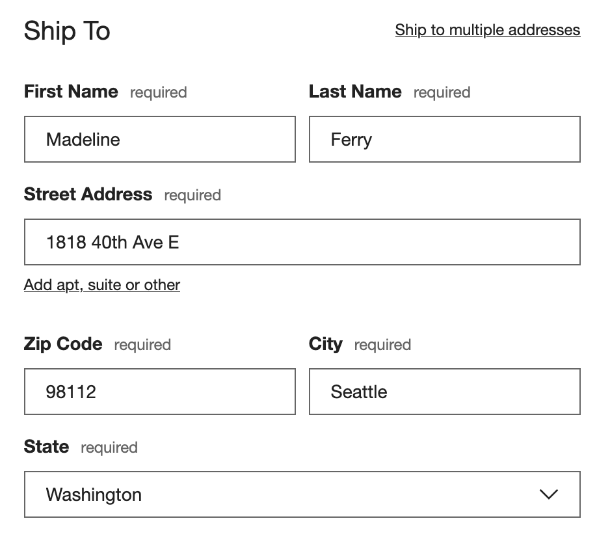Screen dimensions: 610x536
Task: Click the required hint beside Street Address
Action: pyautogui.click(x=192, y=195)
